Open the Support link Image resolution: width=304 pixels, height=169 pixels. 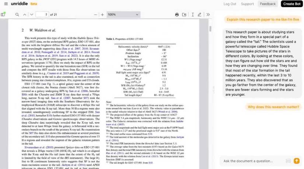tap(247, 4)
